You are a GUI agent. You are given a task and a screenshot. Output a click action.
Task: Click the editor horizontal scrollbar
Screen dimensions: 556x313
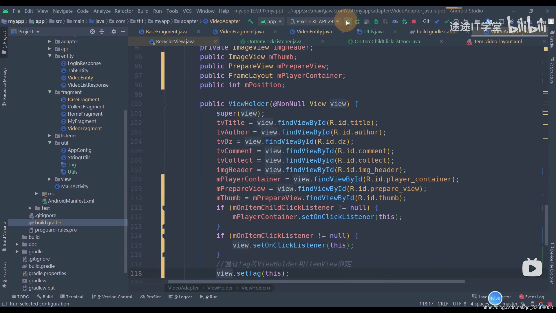point(316,281)
